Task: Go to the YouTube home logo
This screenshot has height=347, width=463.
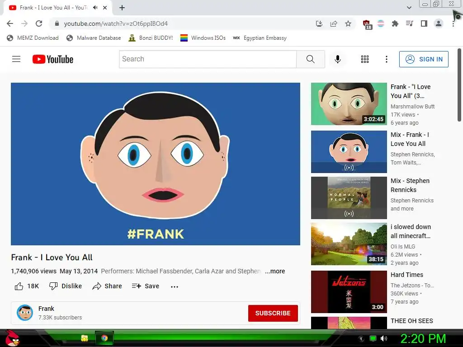Action: tap(53, 59)
